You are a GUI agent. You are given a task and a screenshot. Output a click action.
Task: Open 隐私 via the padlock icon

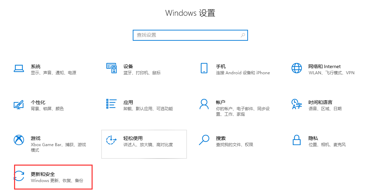pyautogui.click(x=296, y=140)
